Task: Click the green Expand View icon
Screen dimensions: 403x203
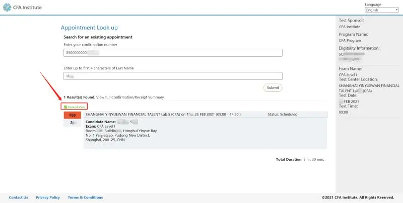Action: click(x=65, y=107)
